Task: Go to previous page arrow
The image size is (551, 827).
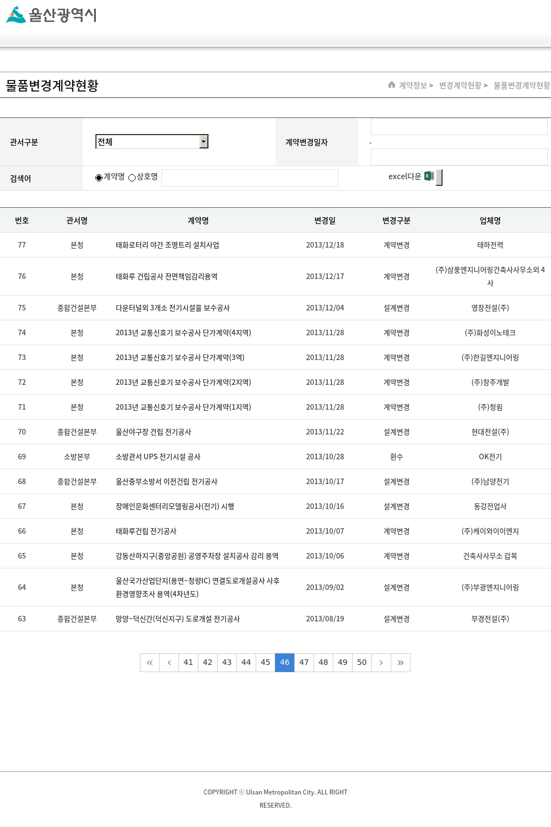Action: 169,663
